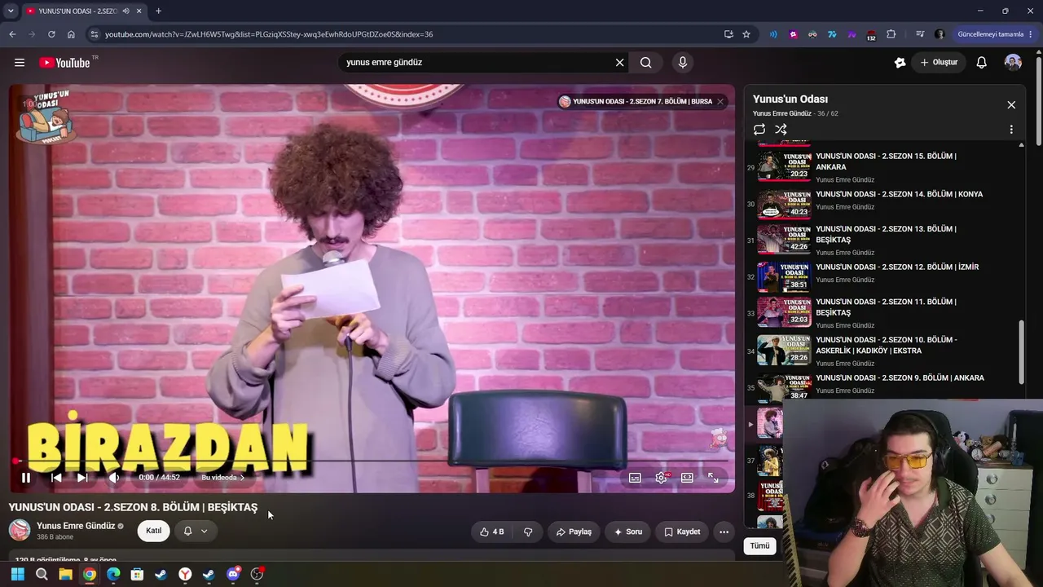The width and height of the screenshot is (1043, 587).
Task: Mute the YUNUS'UN ODASI browser tab
Action: tap(125, 11)
